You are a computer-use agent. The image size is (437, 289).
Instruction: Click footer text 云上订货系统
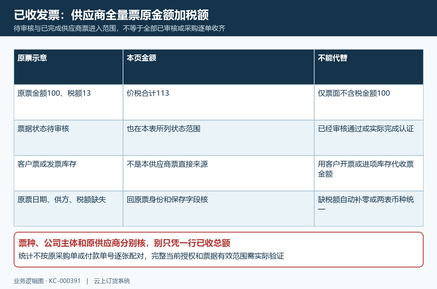pos(112,281)
